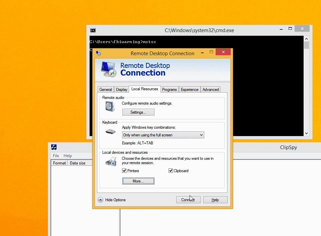Open the Programs tab
This screenshot has width=321, height=236.
pos(169,90)
